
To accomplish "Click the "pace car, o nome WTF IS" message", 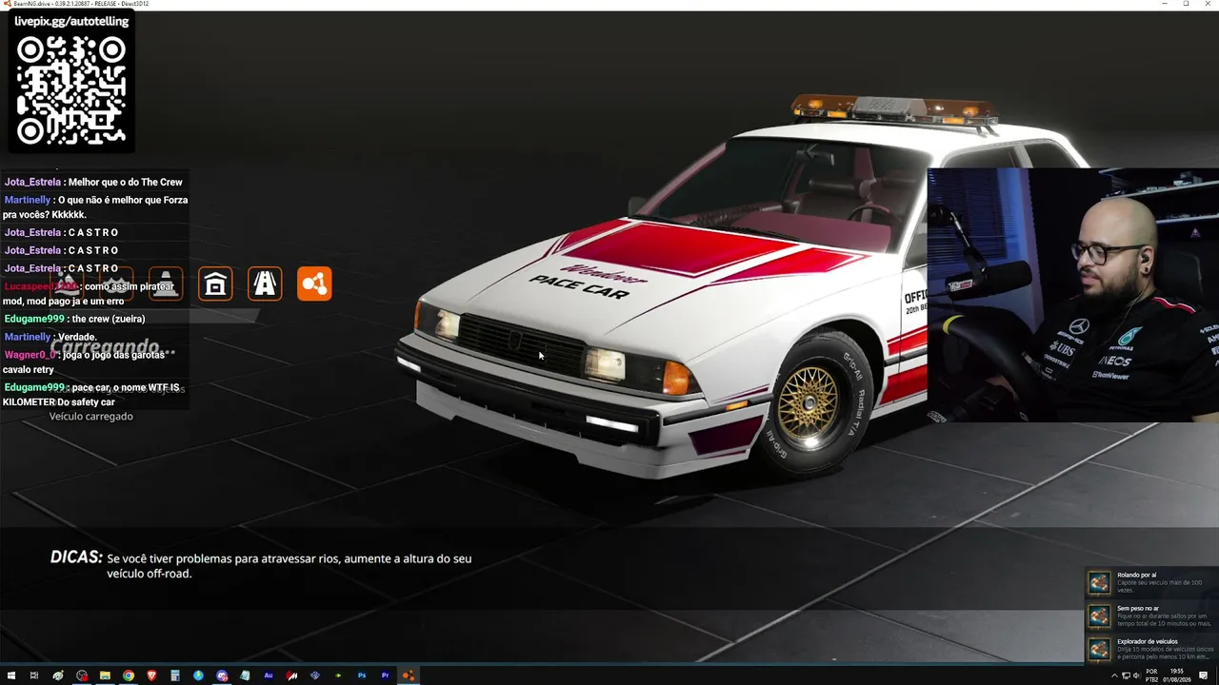I will [91, 395].
